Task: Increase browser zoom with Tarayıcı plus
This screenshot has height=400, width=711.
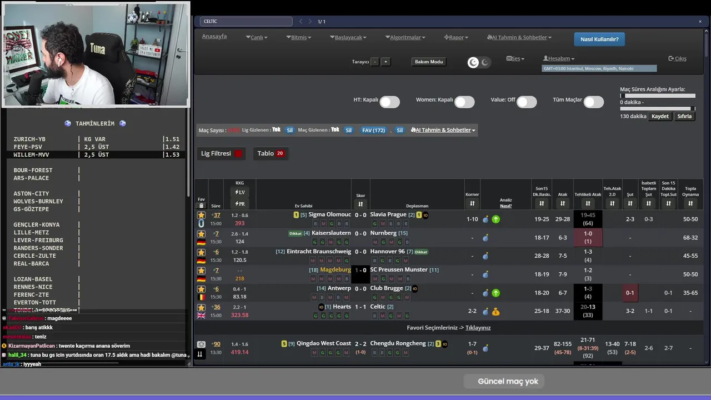Action: pyautogui.click(x=385, y=62)
